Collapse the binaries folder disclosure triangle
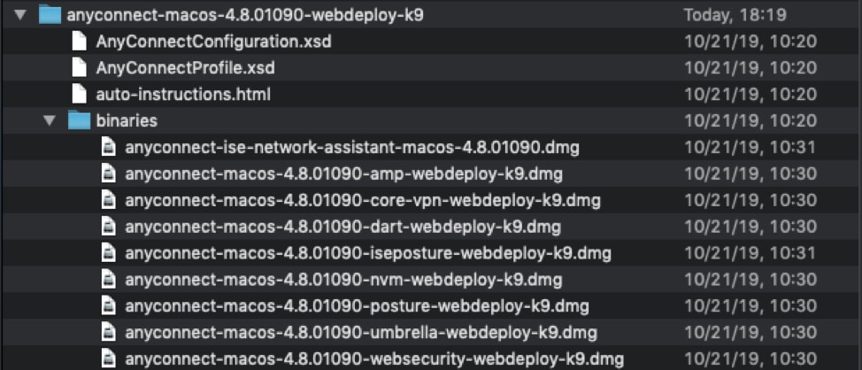862x370 pixels. tap(49, 120)
